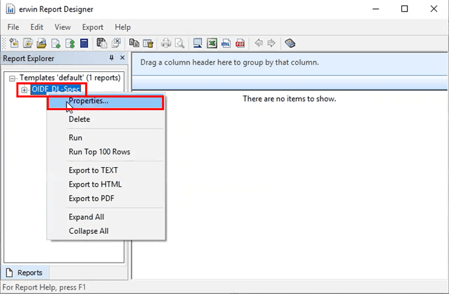This screenshot has height=294, width=449.
Task: Click the page icon with single green plus
Action: tap(56, 43)
